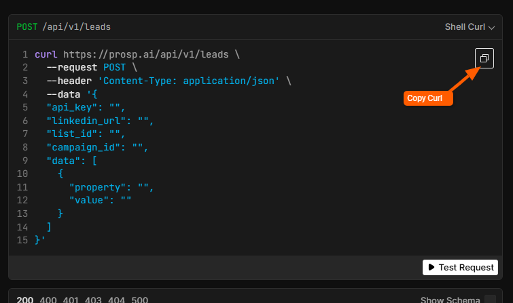Select the 500 response tab
The height and width of the screenshot is (303, 513).
pos(141,300)
